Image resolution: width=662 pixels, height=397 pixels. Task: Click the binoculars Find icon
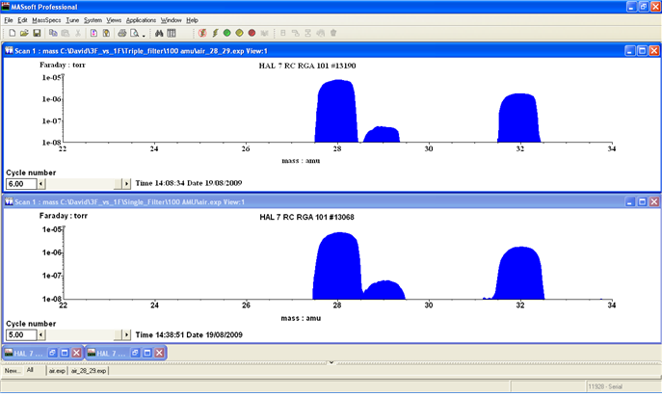(x=157, y=33)
